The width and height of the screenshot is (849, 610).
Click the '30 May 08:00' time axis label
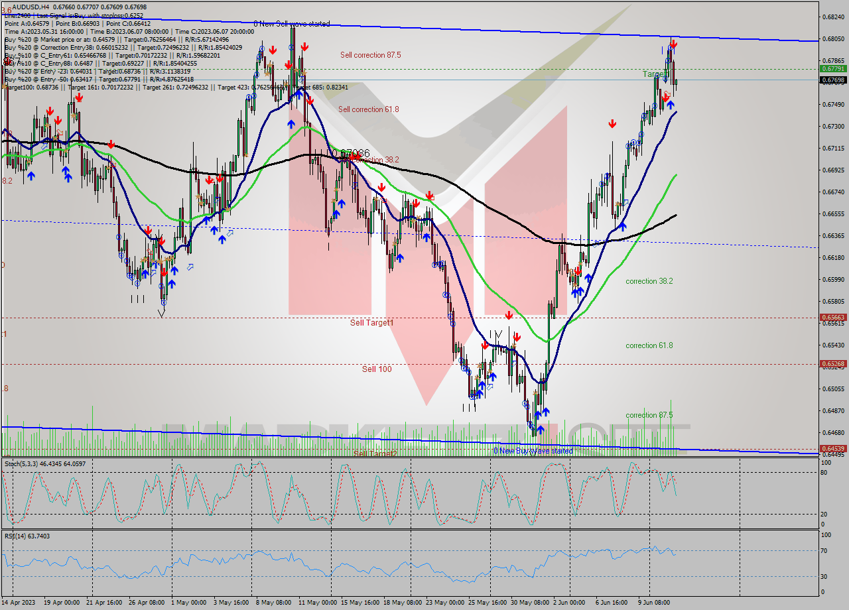(x=529, y=603)
